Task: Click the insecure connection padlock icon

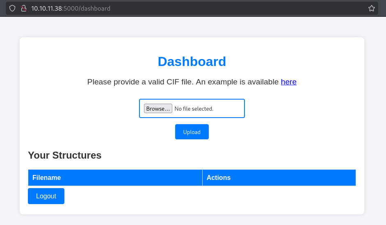Action: 24,8
